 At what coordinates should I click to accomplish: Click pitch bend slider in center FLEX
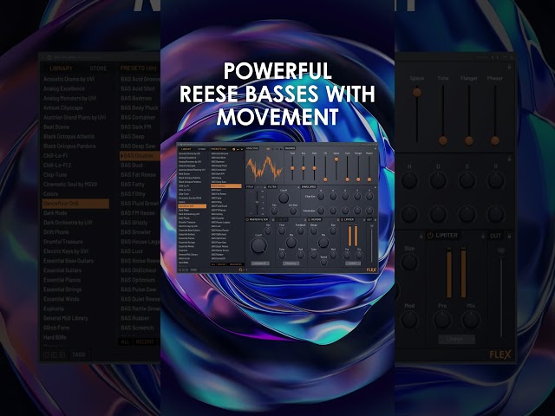(257, 202)
